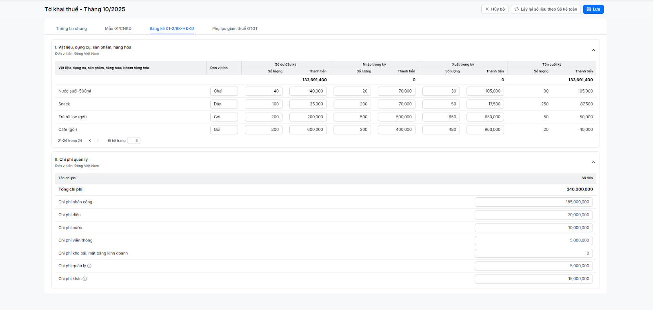Select the Bảng kê 01-2/BK-HĐKD tab
Screen dimensions: 653x310
pos(172,29)
